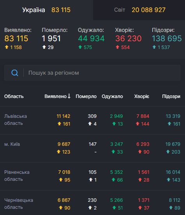Open the Чернівецька область row
185x215 pixels.
[92, 203]
